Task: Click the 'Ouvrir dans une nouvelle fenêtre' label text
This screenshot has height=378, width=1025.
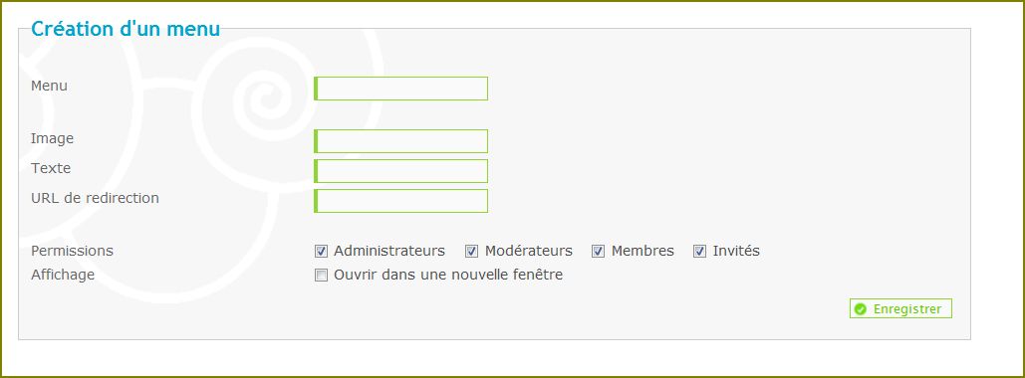Action: click(448, 275)
